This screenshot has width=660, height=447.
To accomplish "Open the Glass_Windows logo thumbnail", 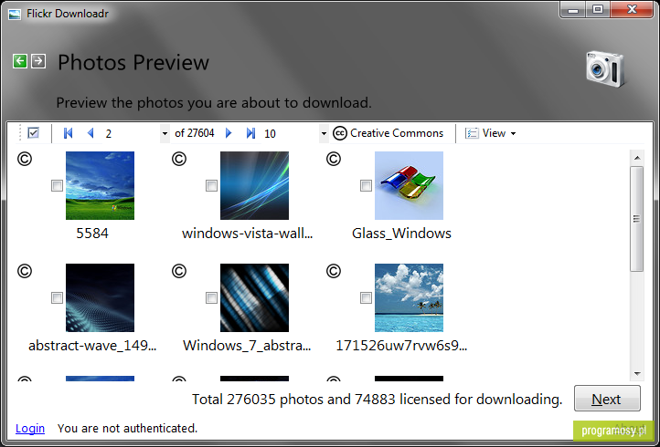I will pos(409,185).
